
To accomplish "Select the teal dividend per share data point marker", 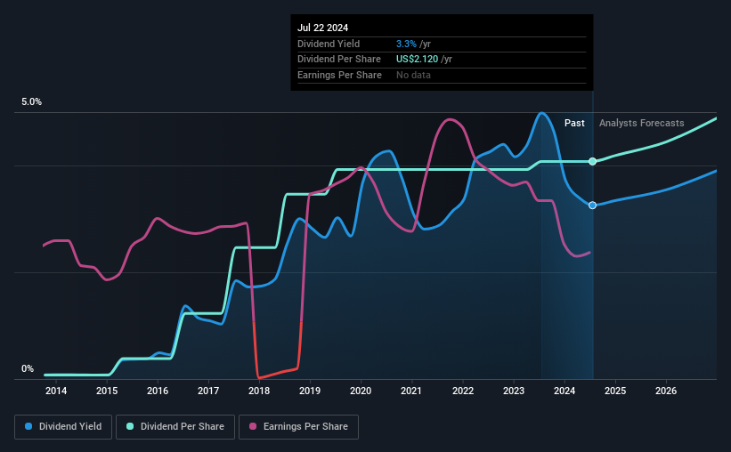I will (x=592, y=161).
